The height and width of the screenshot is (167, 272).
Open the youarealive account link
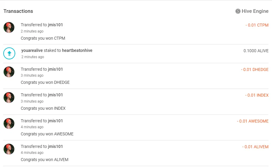(32, 50)
